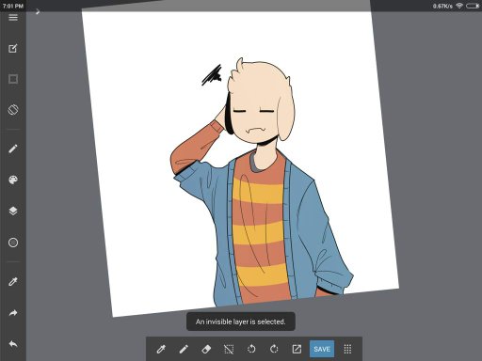Click the undo arrow in the sidebar

coord(13,344)
